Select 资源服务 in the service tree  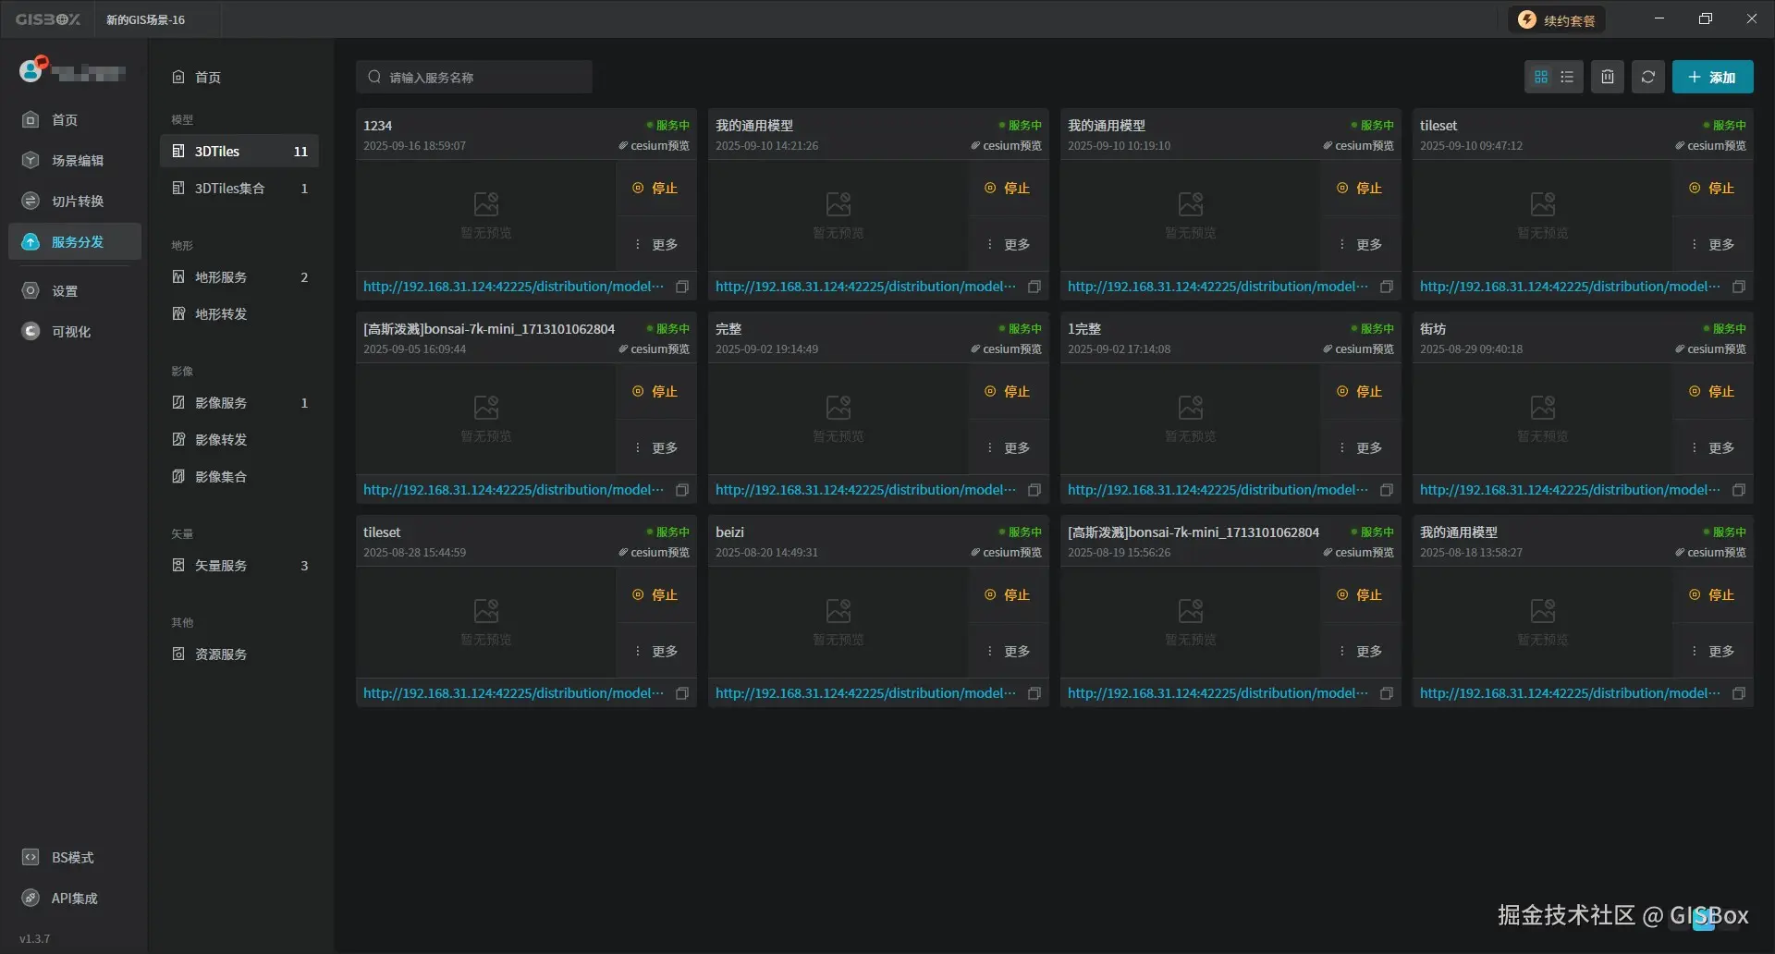pos(239,654)
